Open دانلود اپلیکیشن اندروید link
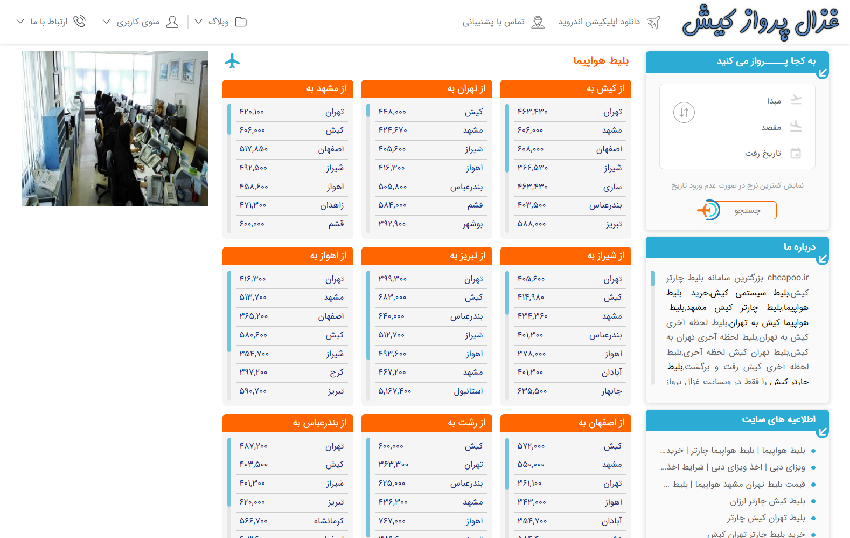Viewport: 850px width, 538px height. pyautogui.click(x=599, y=22)
